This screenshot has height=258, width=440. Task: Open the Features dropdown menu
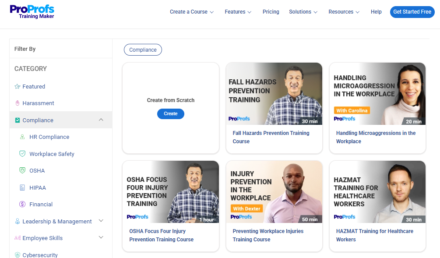pos(238,12)
